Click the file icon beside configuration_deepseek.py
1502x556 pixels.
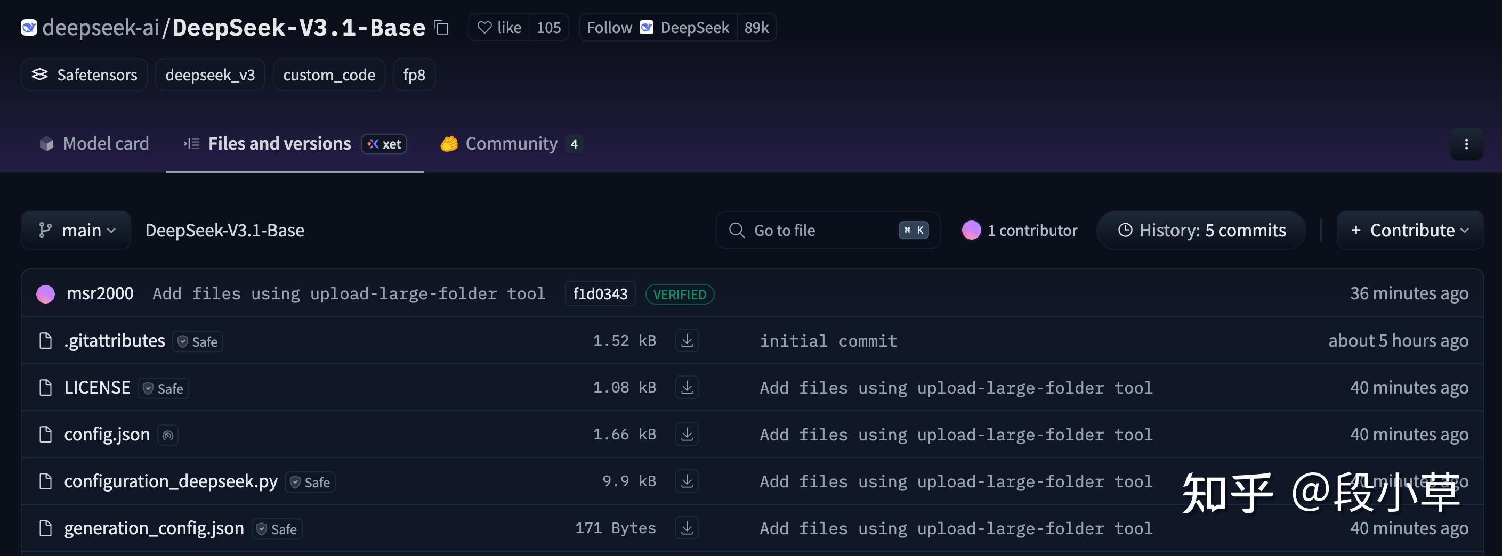click(45, 481)
